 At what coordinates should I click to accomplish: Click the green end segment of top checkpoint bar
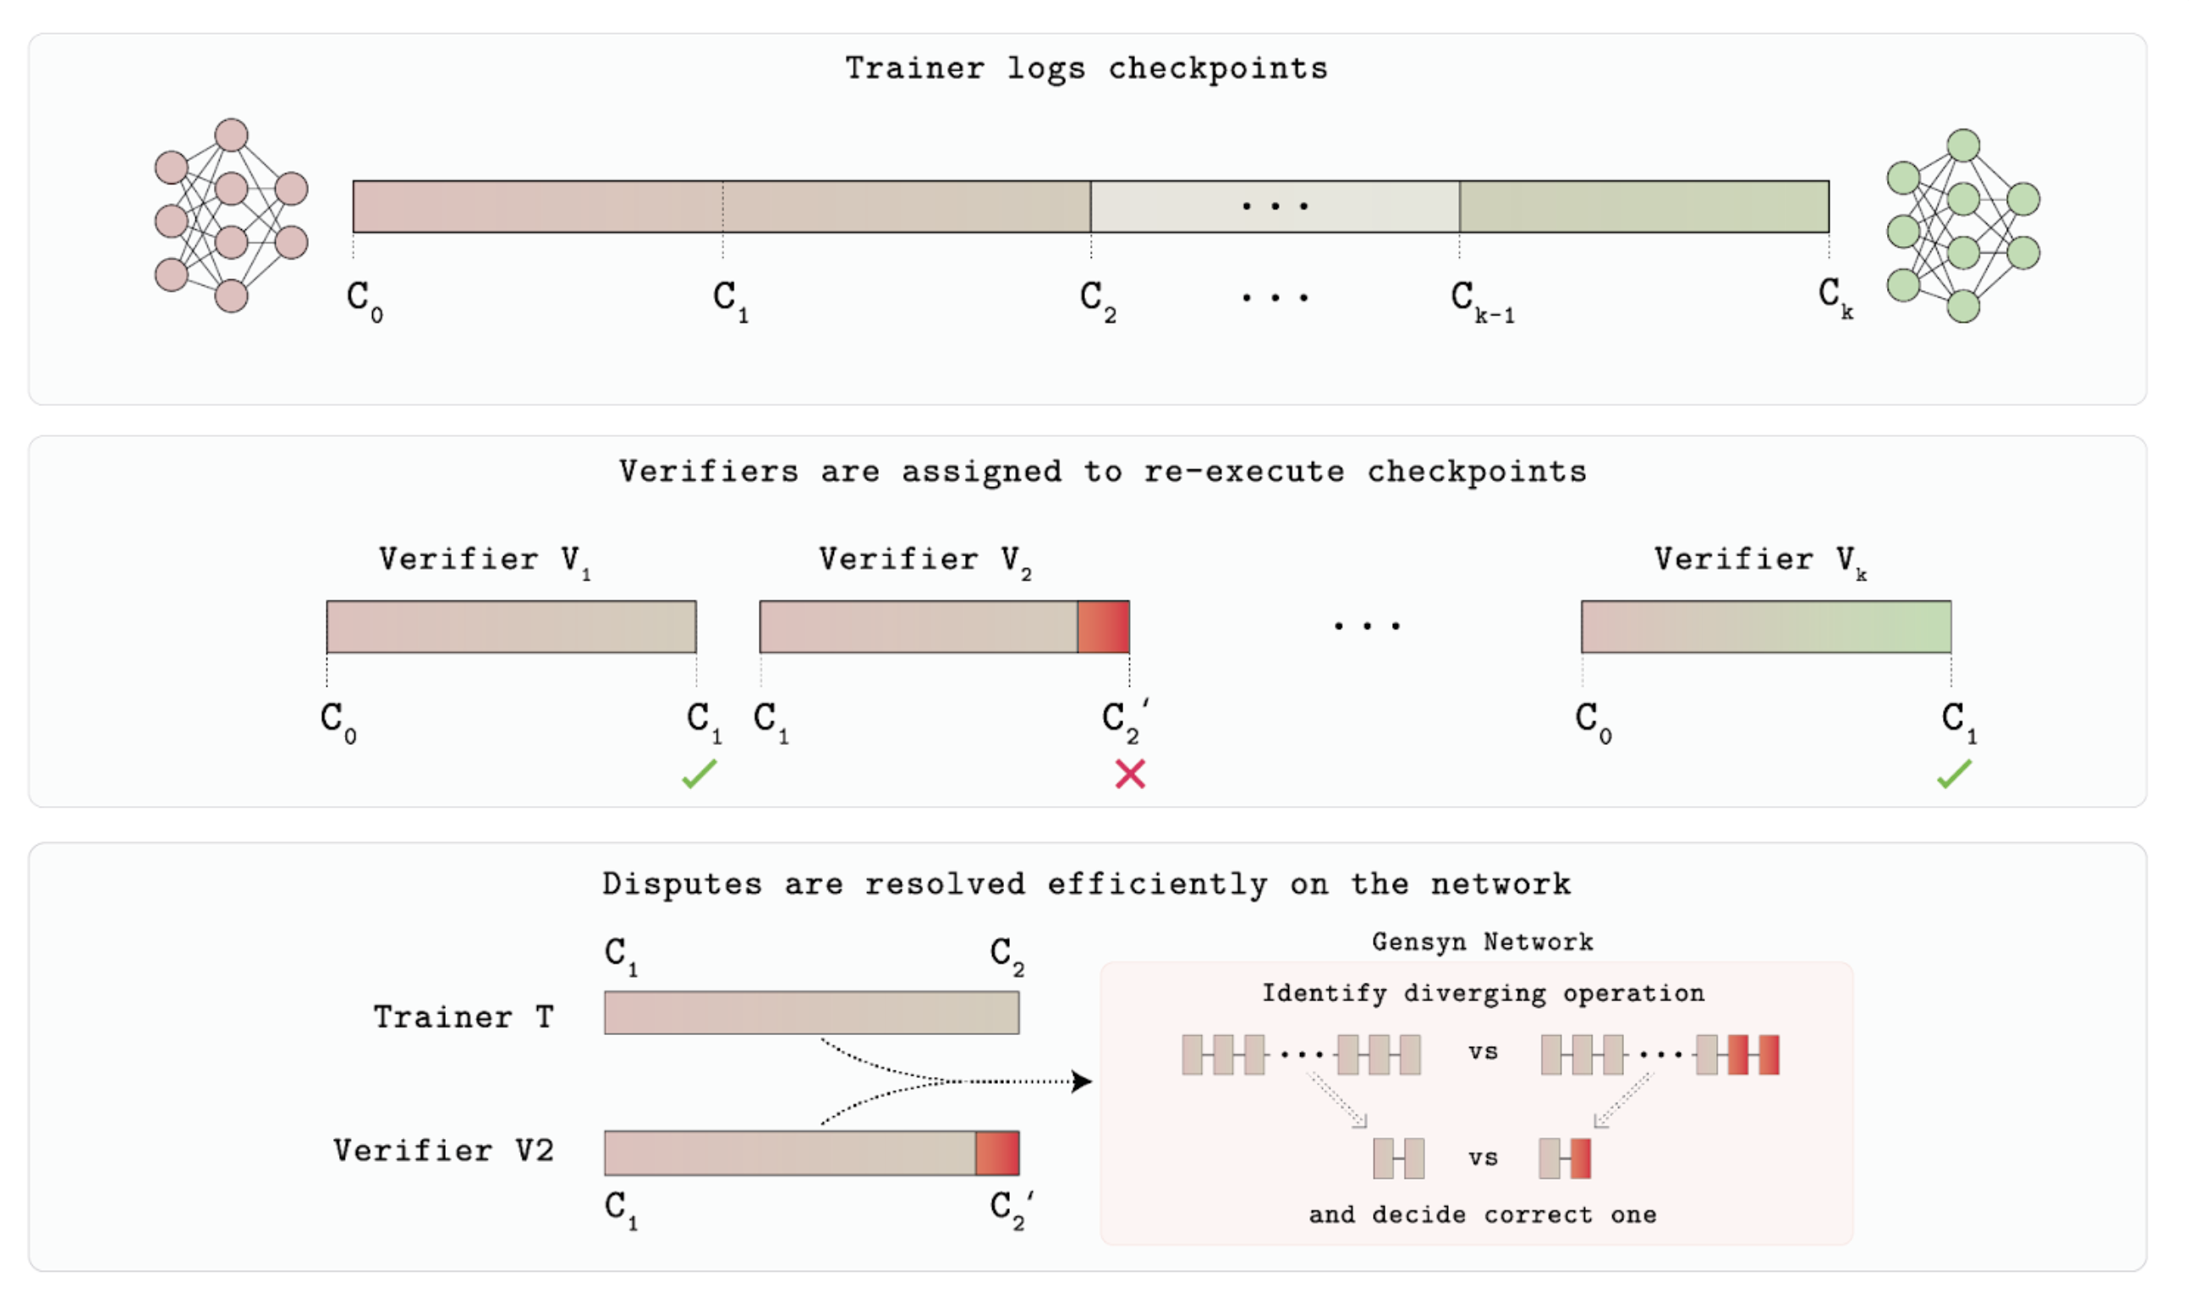click(x=1643, y=207)
